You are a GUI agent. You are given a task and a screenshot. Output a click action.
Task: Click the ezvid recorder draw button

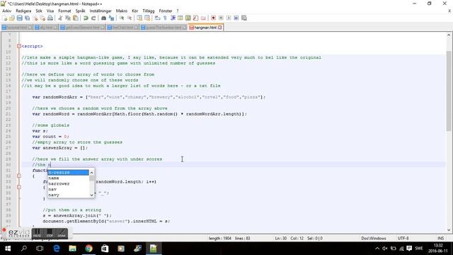click(x=62, y=233)
